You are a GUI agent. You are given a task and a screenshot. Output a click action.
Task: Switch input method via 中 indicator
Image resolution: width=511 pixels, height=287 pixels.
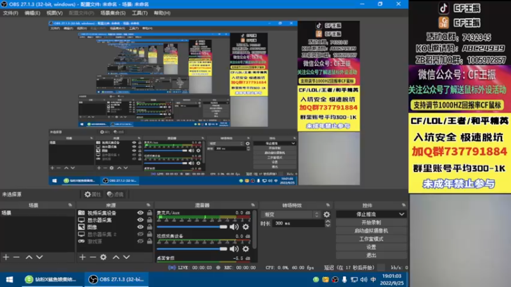(374, 279)
